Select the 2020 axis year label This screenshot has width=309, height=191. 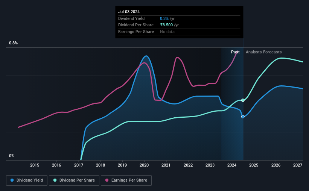(x=144, y=165)
